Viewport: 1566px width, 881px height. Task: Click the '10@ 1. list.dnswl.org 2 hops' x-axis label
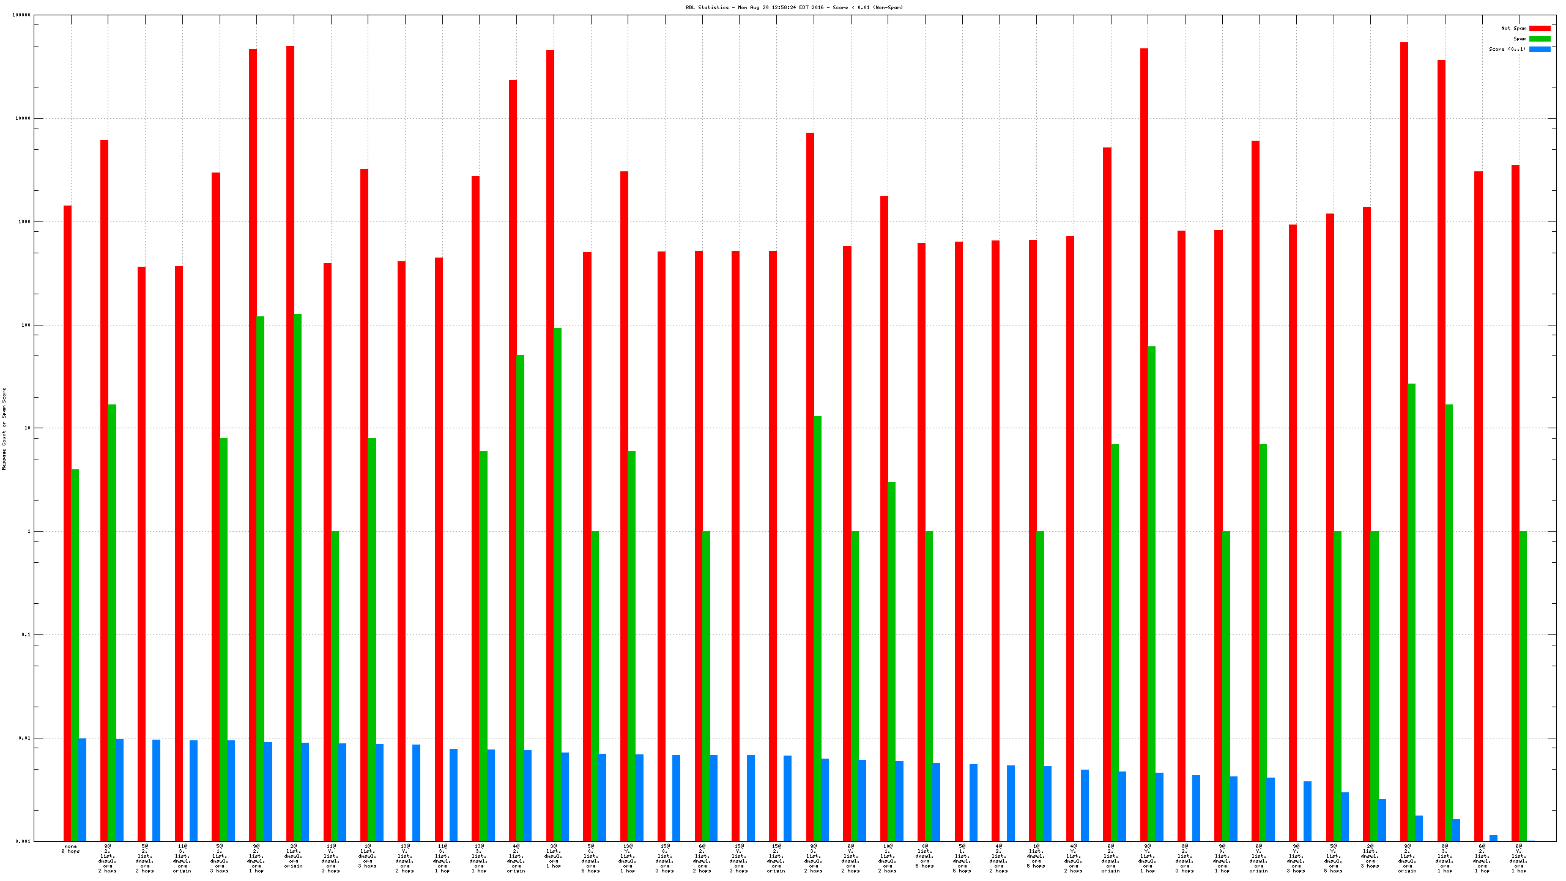coord(887,858)
